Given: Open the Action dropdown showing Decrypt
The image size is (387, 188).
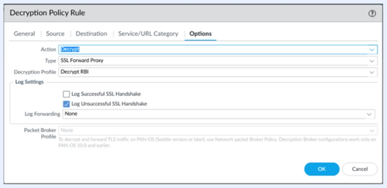Looking at the screenshot, I should 218,49.
